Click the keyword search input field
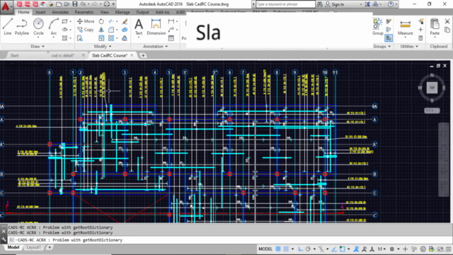Screen dimensions: 453x255 [x=285, y=4]
